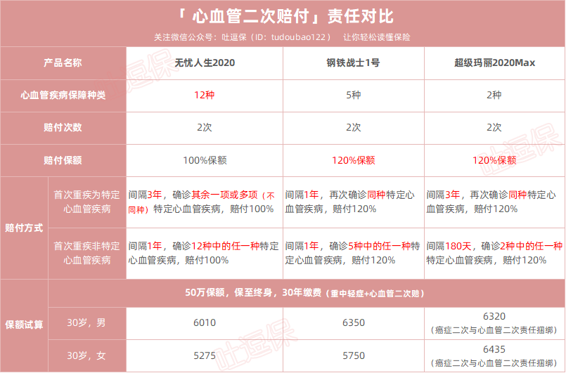
Task: Click 2次 under 无忧人生2020
Action: pos(205,128)
